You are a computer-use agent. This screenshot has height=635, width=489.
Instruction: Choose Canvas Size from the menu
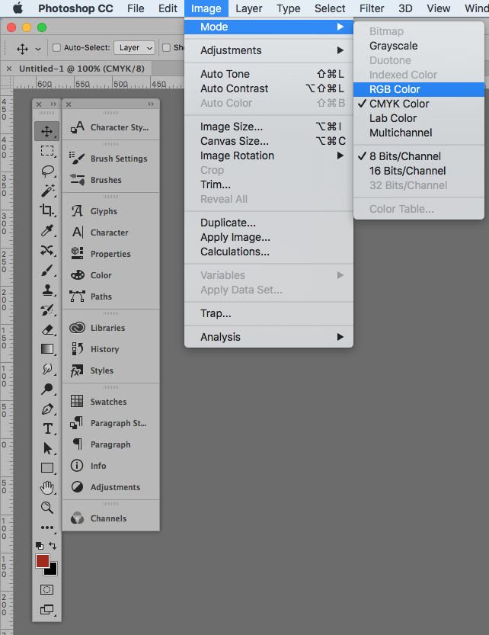pyautogui.click(x=269, y=141)
